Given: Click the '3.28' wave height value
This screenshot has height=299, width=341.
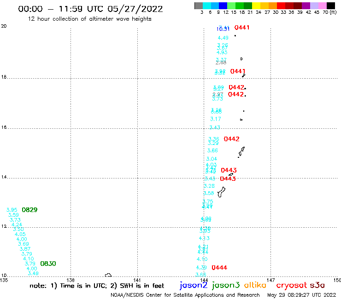Looking at the screenshot, I should pyautogui.click(x=209, y=186).
